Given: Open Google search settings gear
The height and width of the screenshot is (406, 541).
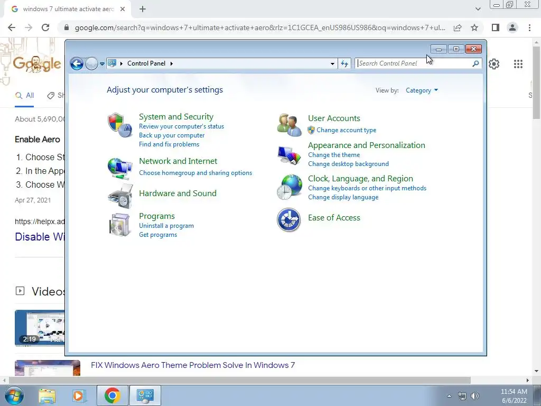Looking at the screenshot, I should tap(494, 64).
